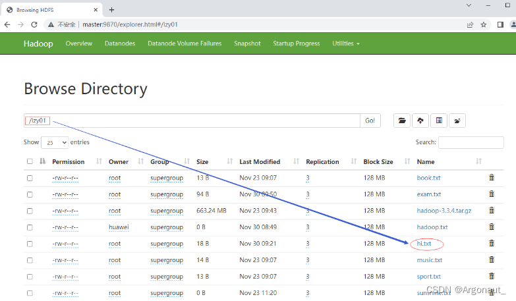Click the cut and paste list icon
Screen dimensions: 516x301
click(439, 121)
